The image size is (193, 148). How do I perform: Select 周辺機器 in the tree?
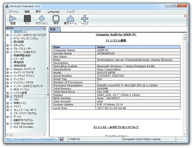pos(19,42)
